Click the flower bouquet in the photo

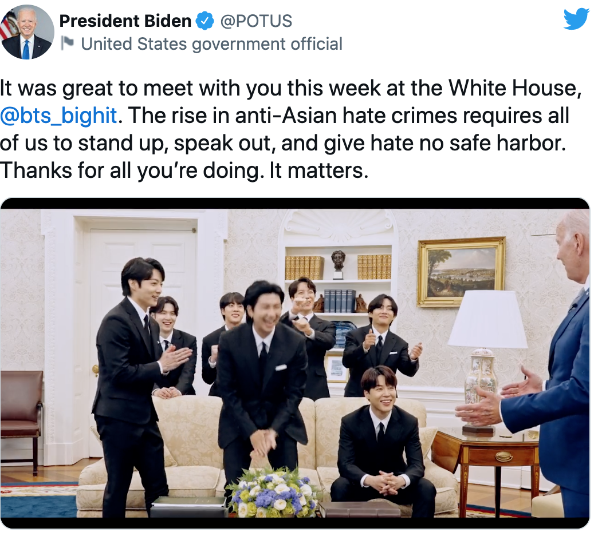(273, 493)
